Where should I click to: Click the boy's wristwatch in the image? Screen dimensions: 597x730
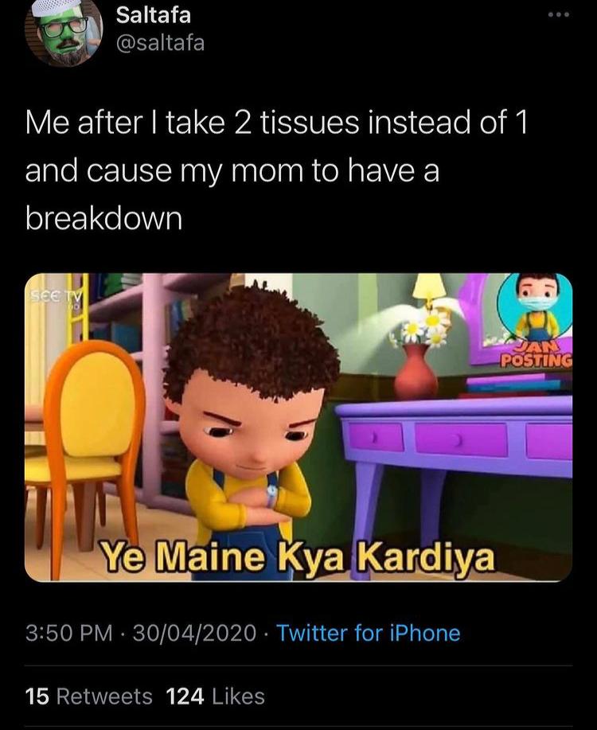click(271, 495)
